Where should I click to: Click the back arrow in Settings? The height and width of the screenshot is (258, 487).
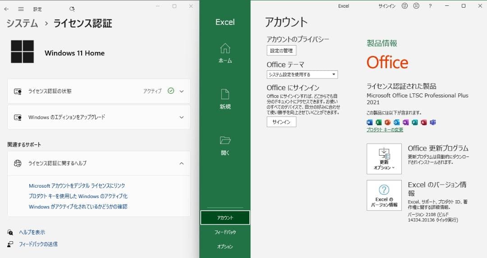point(6,9)
